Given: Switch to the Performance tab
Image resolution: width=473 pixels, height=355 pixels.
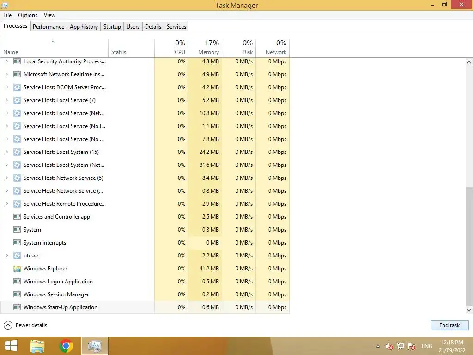Looking at the screenshot, I should click(48, 26).
